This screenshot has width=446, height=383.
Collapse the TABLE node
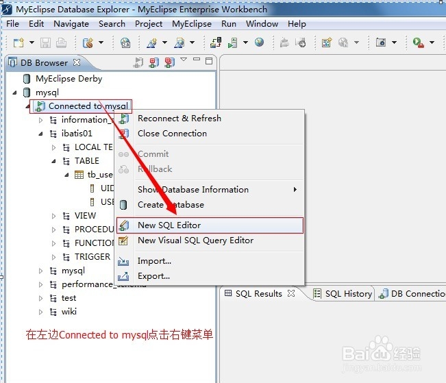pos(53,161)
